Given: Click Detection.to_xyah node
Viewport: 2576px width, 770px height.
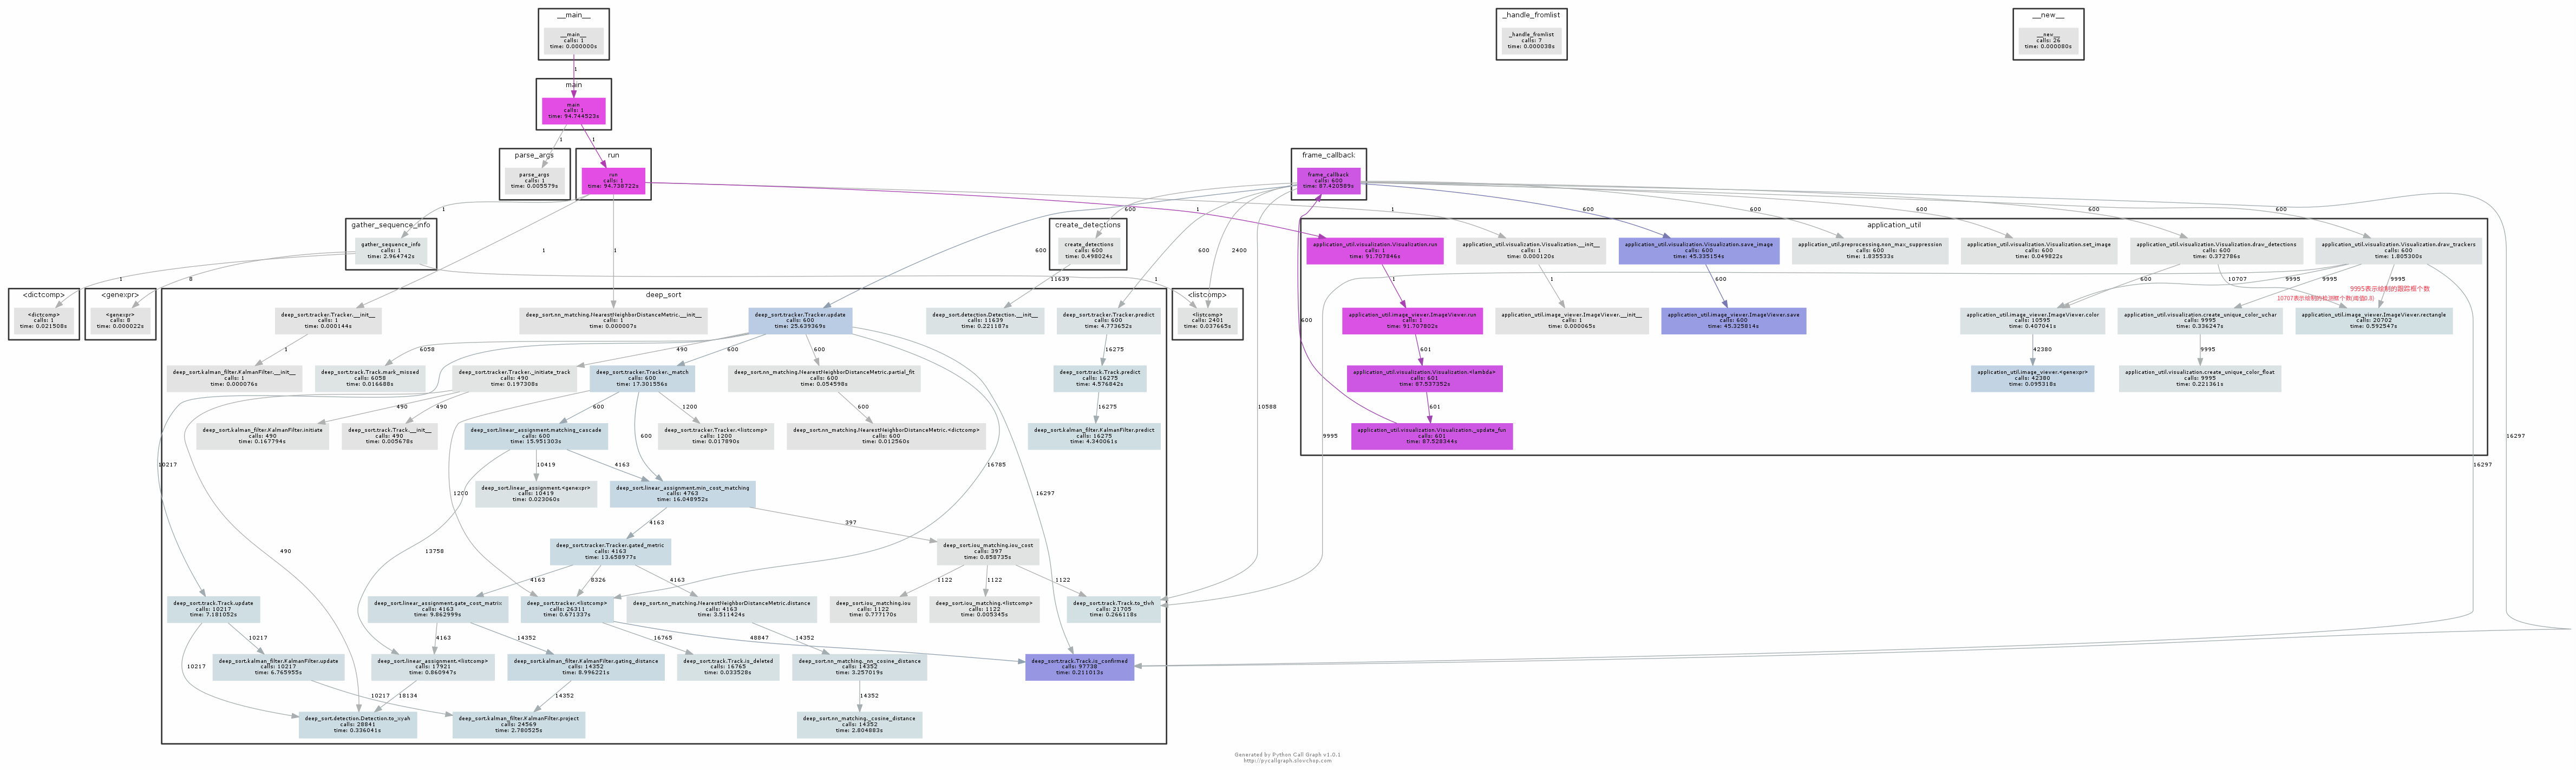Looking at the screenshot, I should pos(357,725).
